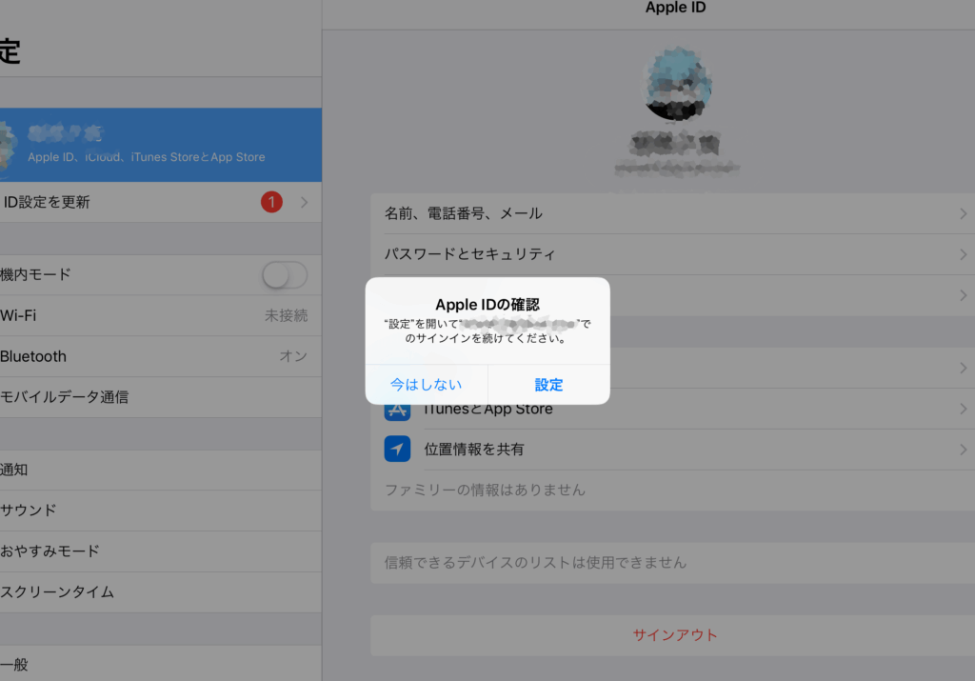The image size is (975, 681).
Task: Select 一般 in the sidebar
Action: (x=152, y=665)
